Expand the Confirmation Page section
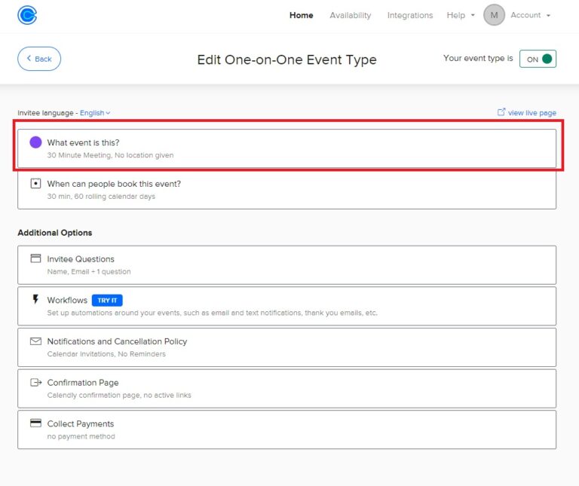579x486 pixels. click(286, 389)
